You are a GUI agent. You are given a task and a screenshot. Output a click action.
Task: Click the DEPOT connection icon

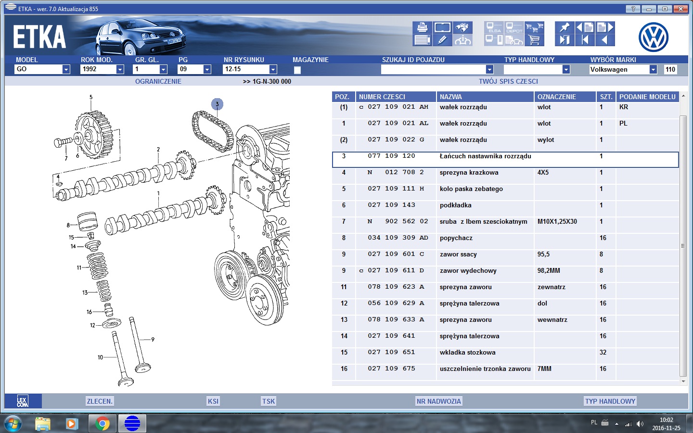coord(514,27)
